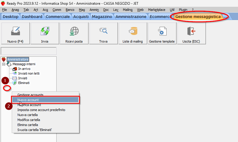Click the Nuovo (F4) new message icon

16,31
